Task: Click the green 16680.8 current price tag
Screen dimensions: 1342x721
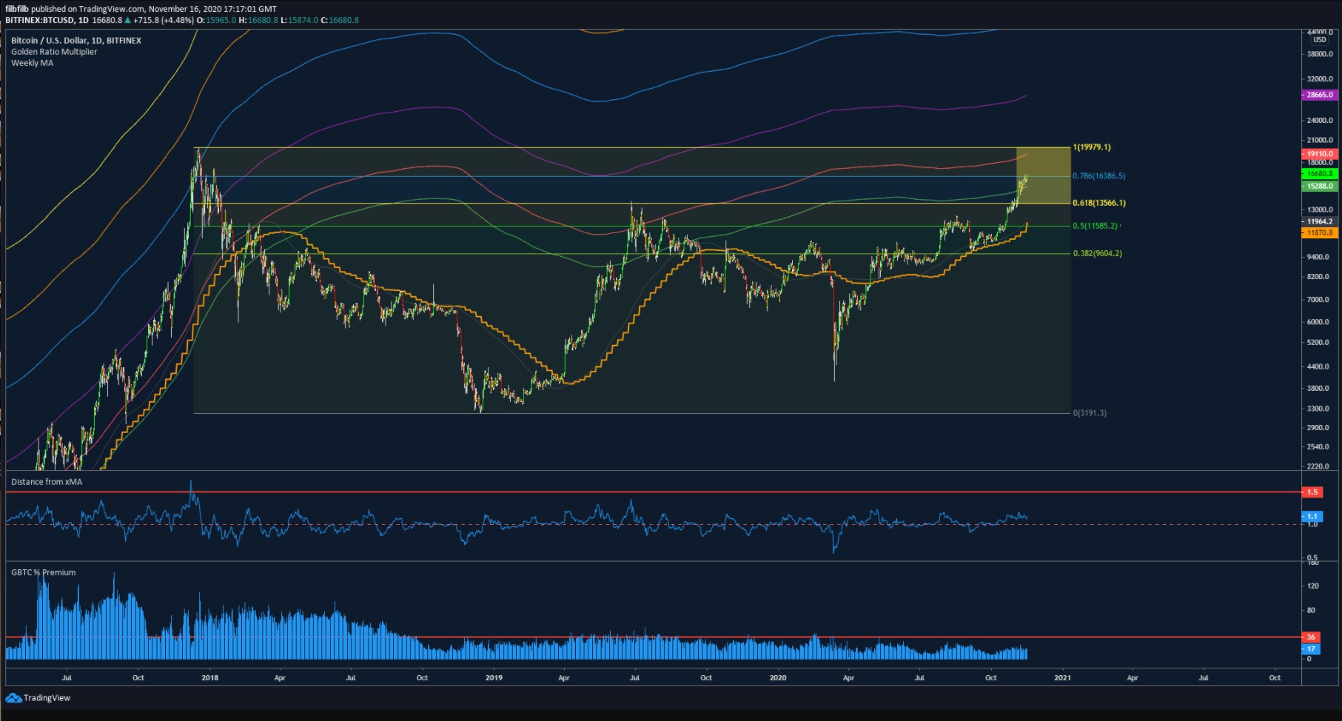Action: tap(1319, 174)
